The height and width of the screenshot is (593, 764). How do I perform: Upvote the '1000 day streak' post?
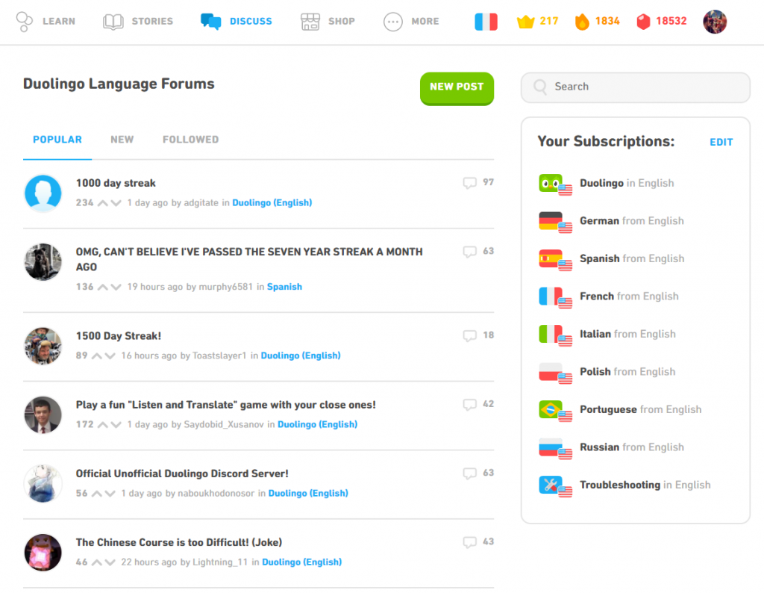103,203
